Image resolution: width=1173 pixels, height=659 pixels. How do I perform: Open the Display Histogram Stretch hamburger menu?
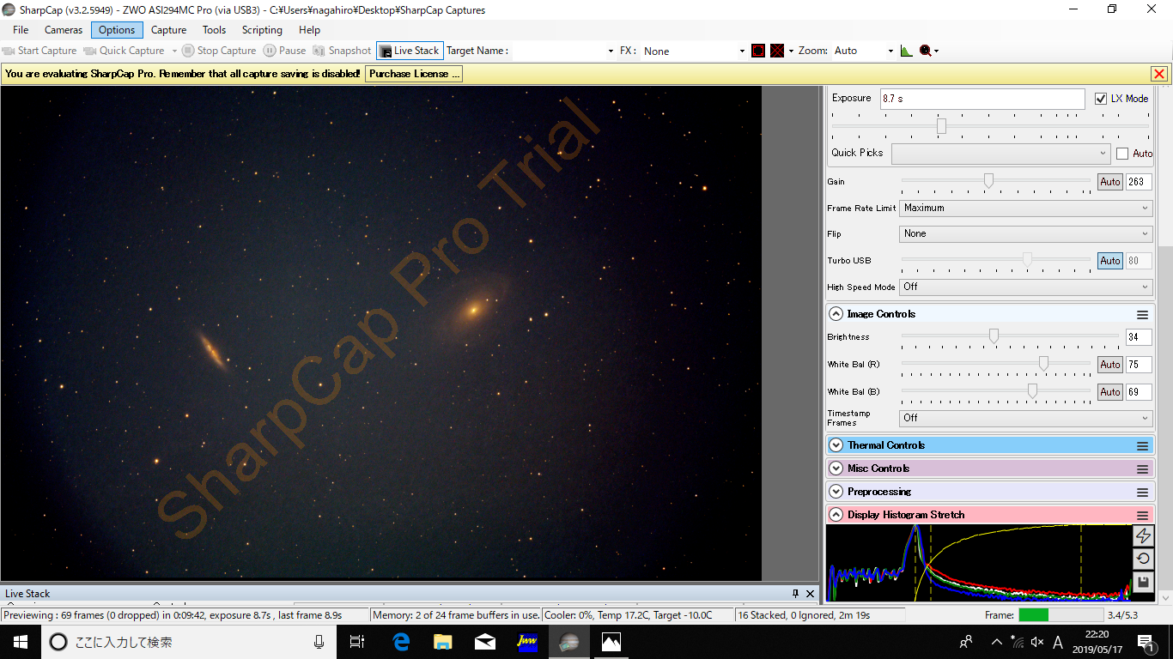(x=1142, y=515)
